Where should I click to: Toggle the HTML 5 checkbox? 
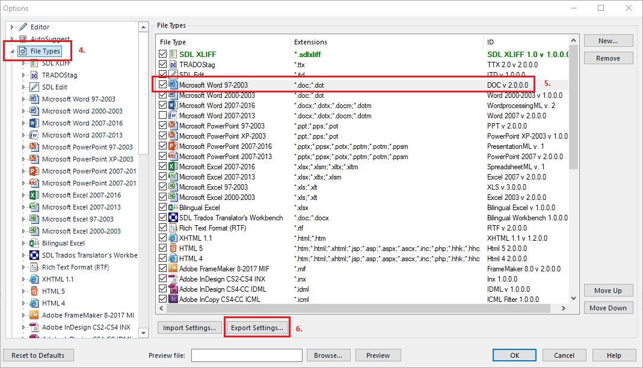[163, 248]
